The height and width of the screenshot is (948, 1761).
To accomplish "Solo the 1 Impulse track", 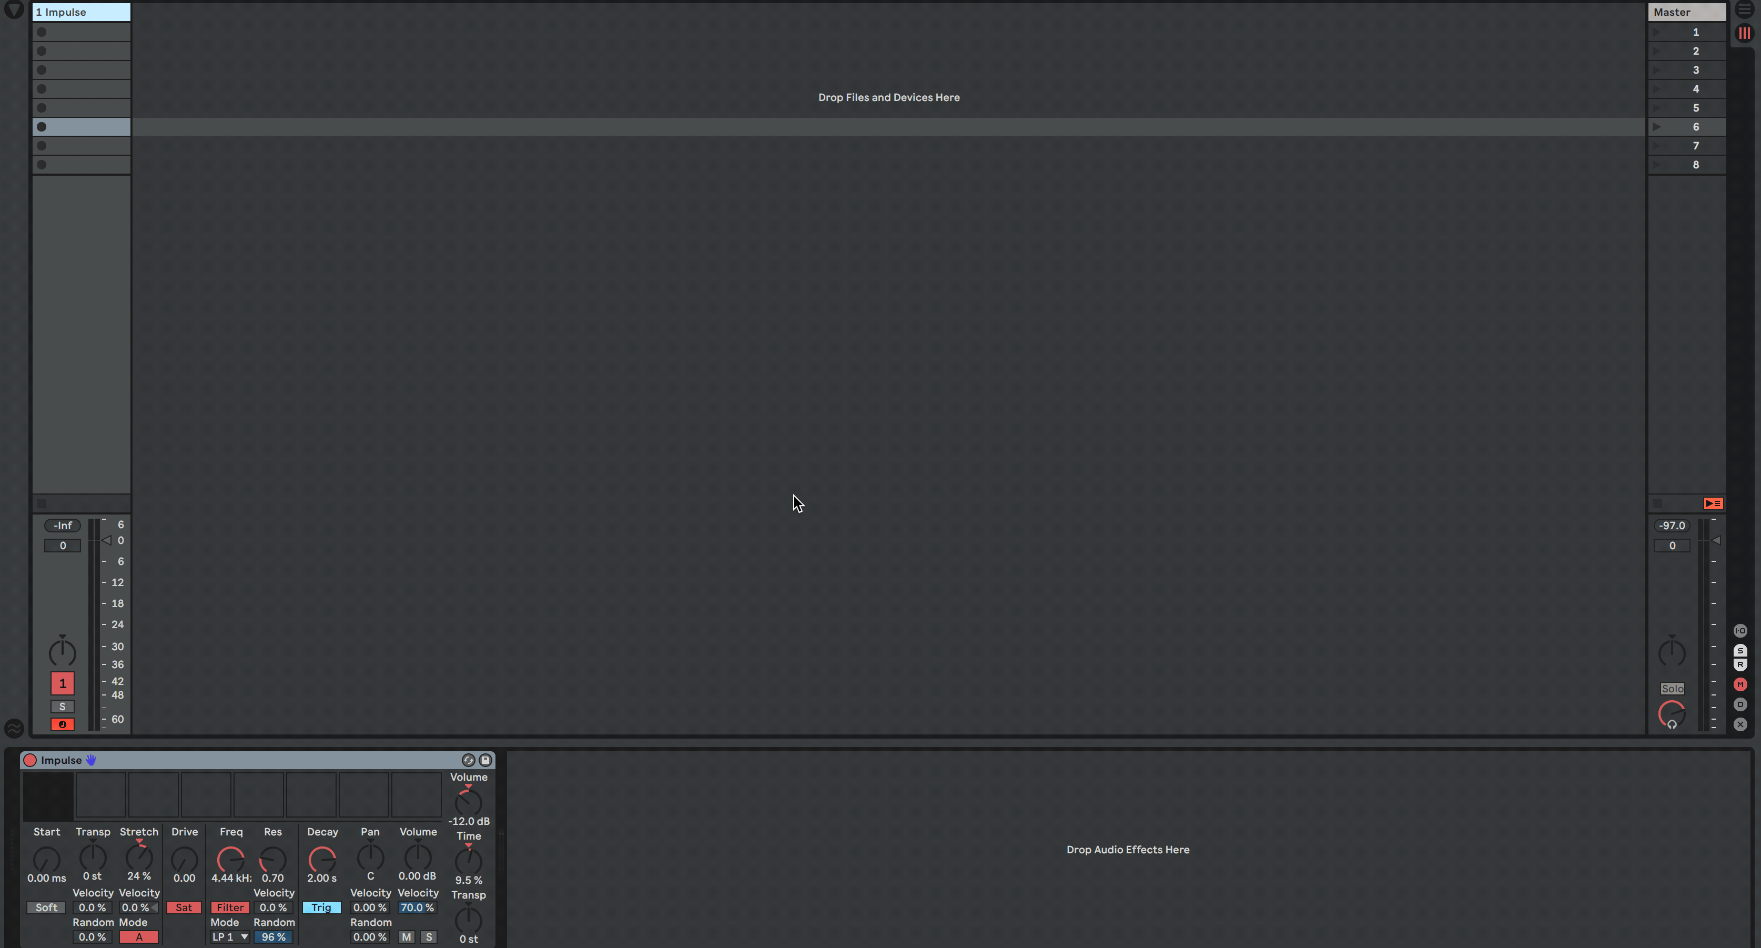I will point(62,707).
